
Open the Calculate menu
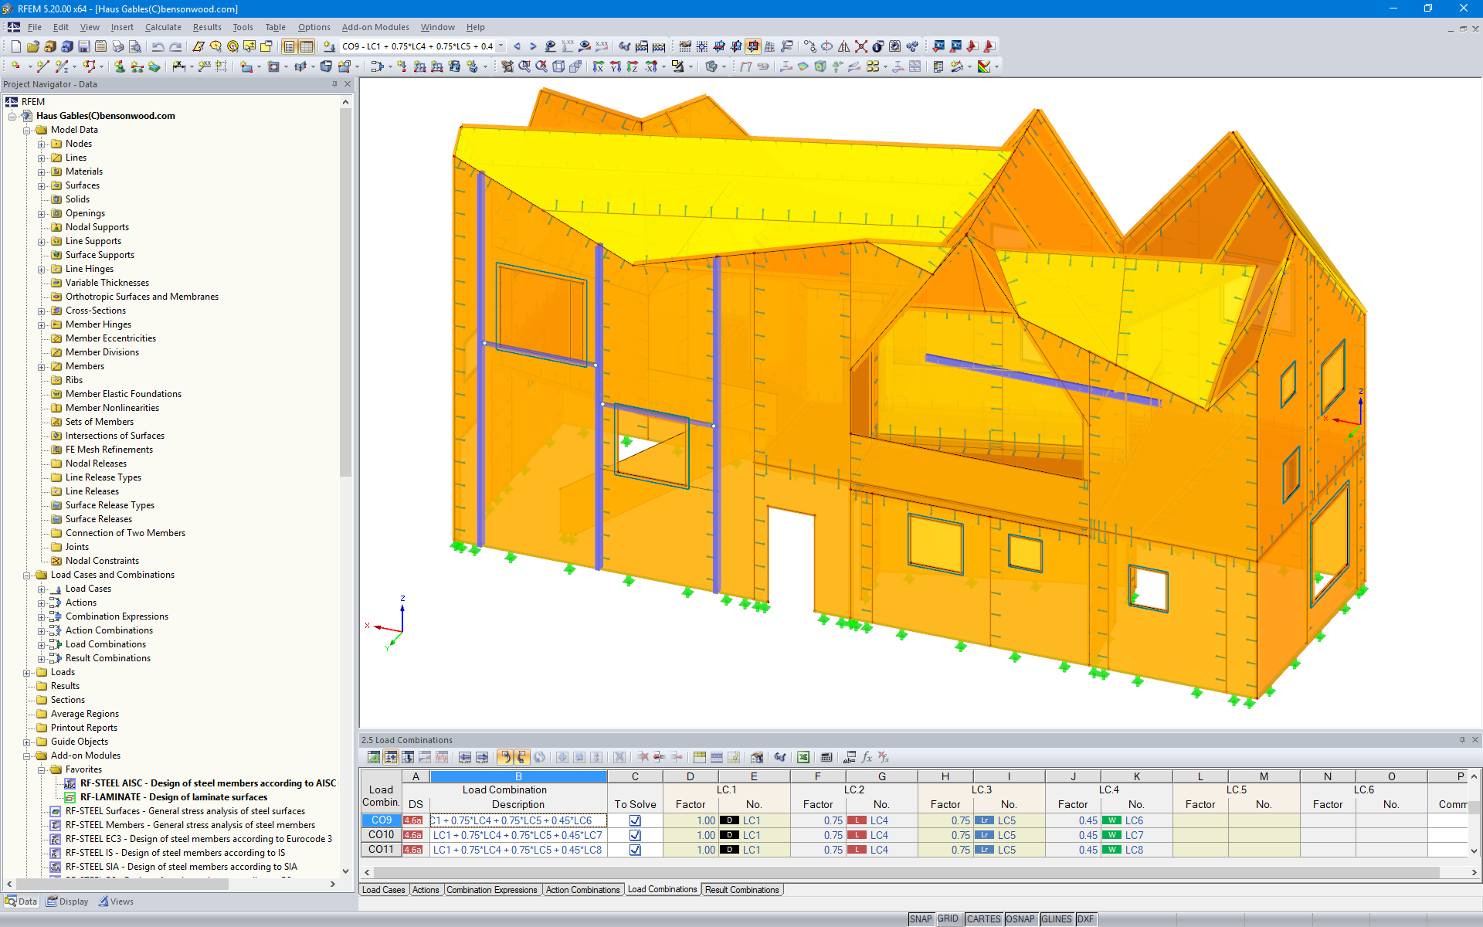[163, 27]
